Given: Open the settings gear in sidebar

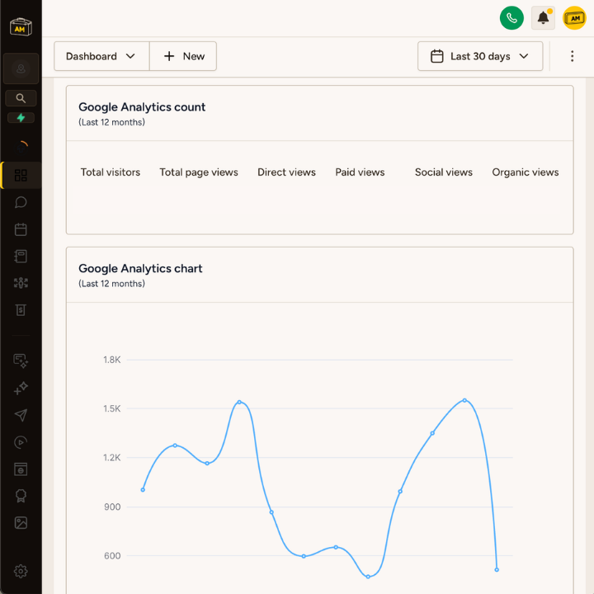Looking at the screenshot, I should pos(21,571).
